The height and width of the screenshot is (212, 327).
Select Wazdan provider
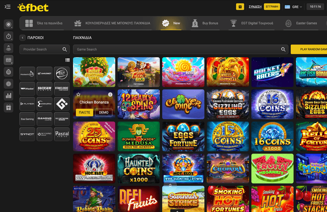(27, 88)
